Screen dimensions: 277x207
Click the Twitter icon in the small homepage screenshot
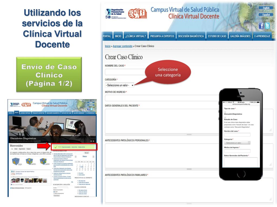click(x=91, y=109)
